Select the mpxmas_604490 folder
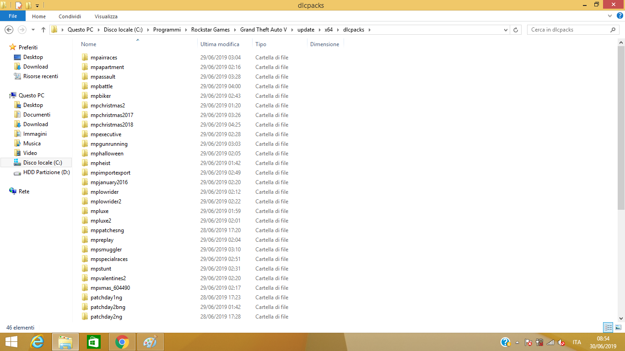 (110, 288)
